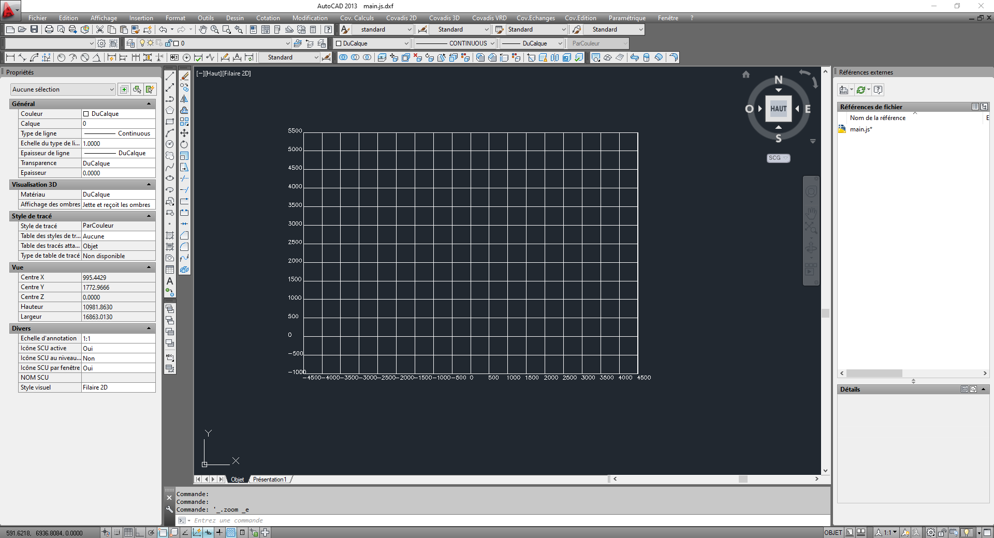
Task: Select the Line tool
Action: pyautogui.click(x=169, y=76)
